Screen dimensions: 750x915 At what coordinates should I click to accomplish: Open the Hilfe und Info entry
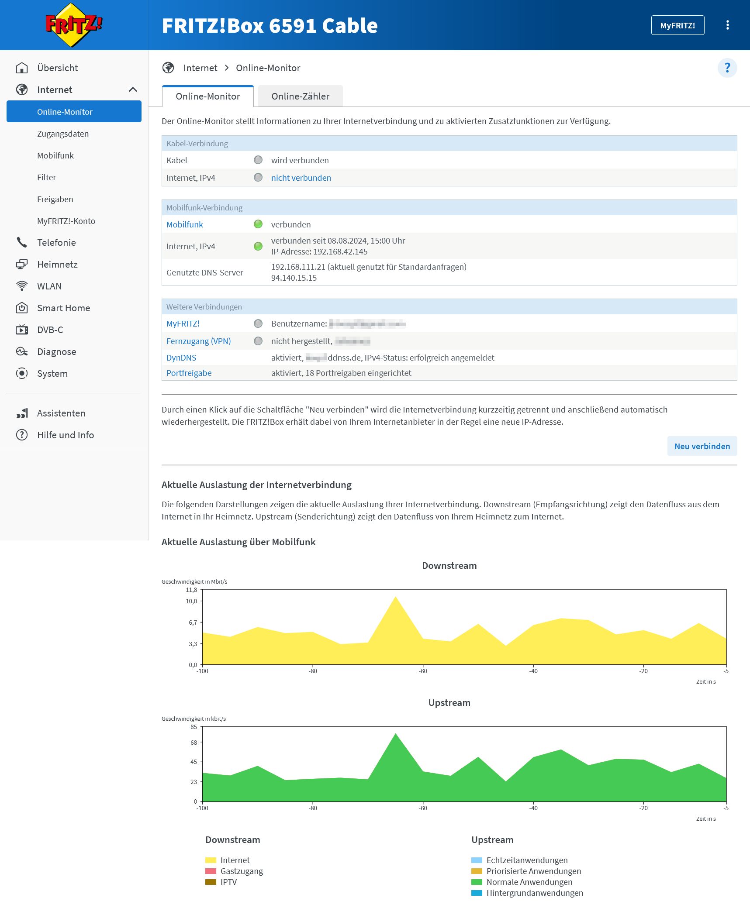(66, 435)
